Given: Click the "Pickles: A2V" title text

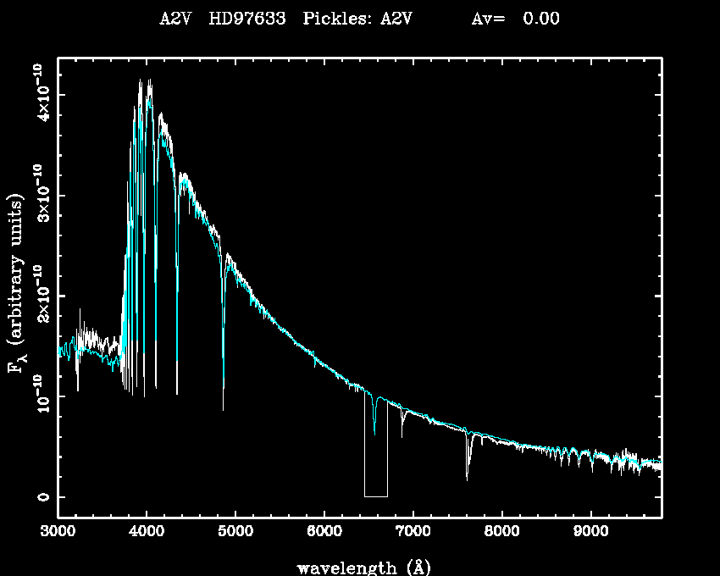Looking at the screenshot, I should coord(357,19).
